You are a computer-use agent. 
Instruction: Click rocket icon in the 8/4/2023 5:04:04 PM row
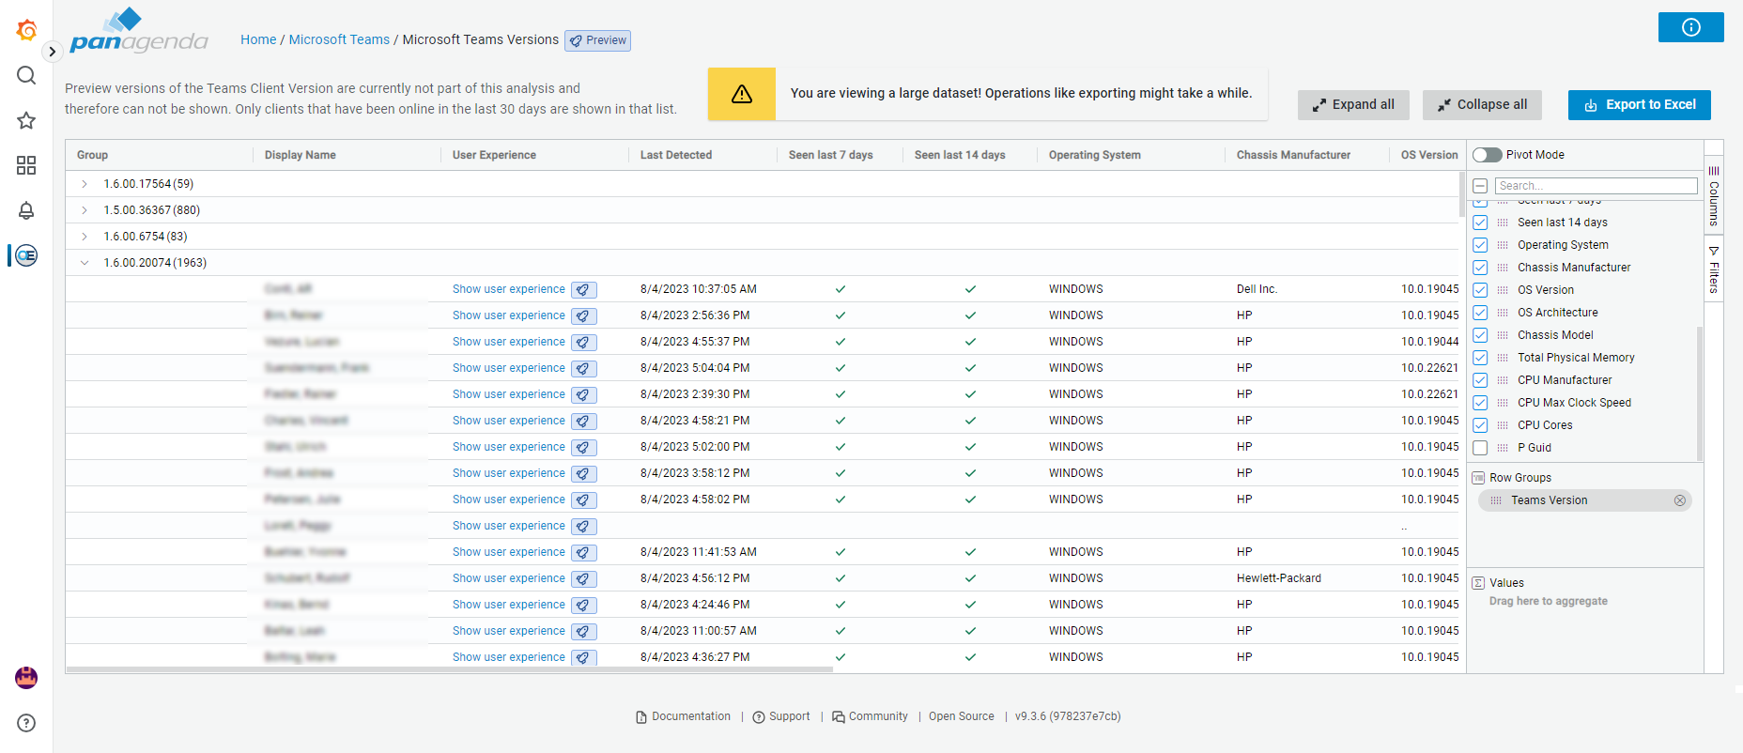coord(584,369)
